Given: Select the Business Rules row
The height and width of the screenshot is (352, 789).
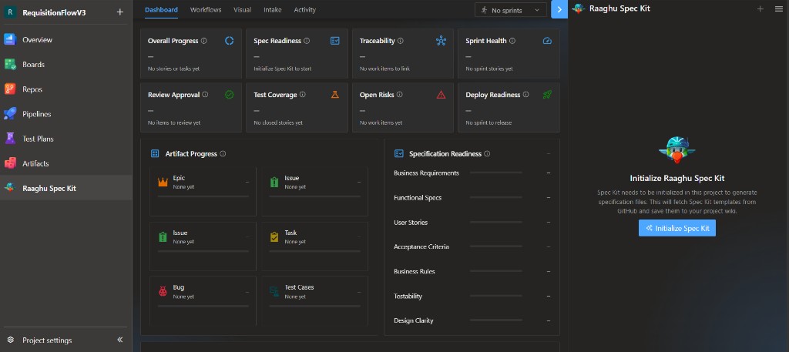Looking at the screenshot, I should click(x=472, y=272).
